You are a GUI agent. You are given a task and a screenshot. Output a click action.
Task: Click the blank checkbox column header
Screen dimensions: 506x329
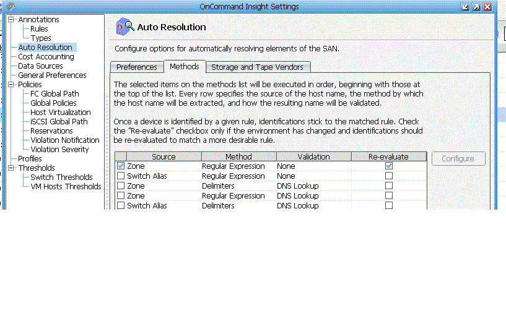(121, 156)
